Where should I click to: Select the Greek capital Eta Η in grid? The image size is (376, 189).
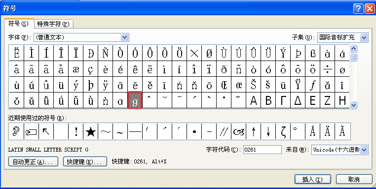coord(342,100)
